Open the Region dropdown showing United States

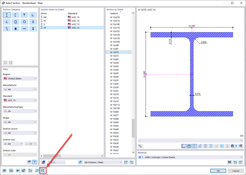click(20, 78)
